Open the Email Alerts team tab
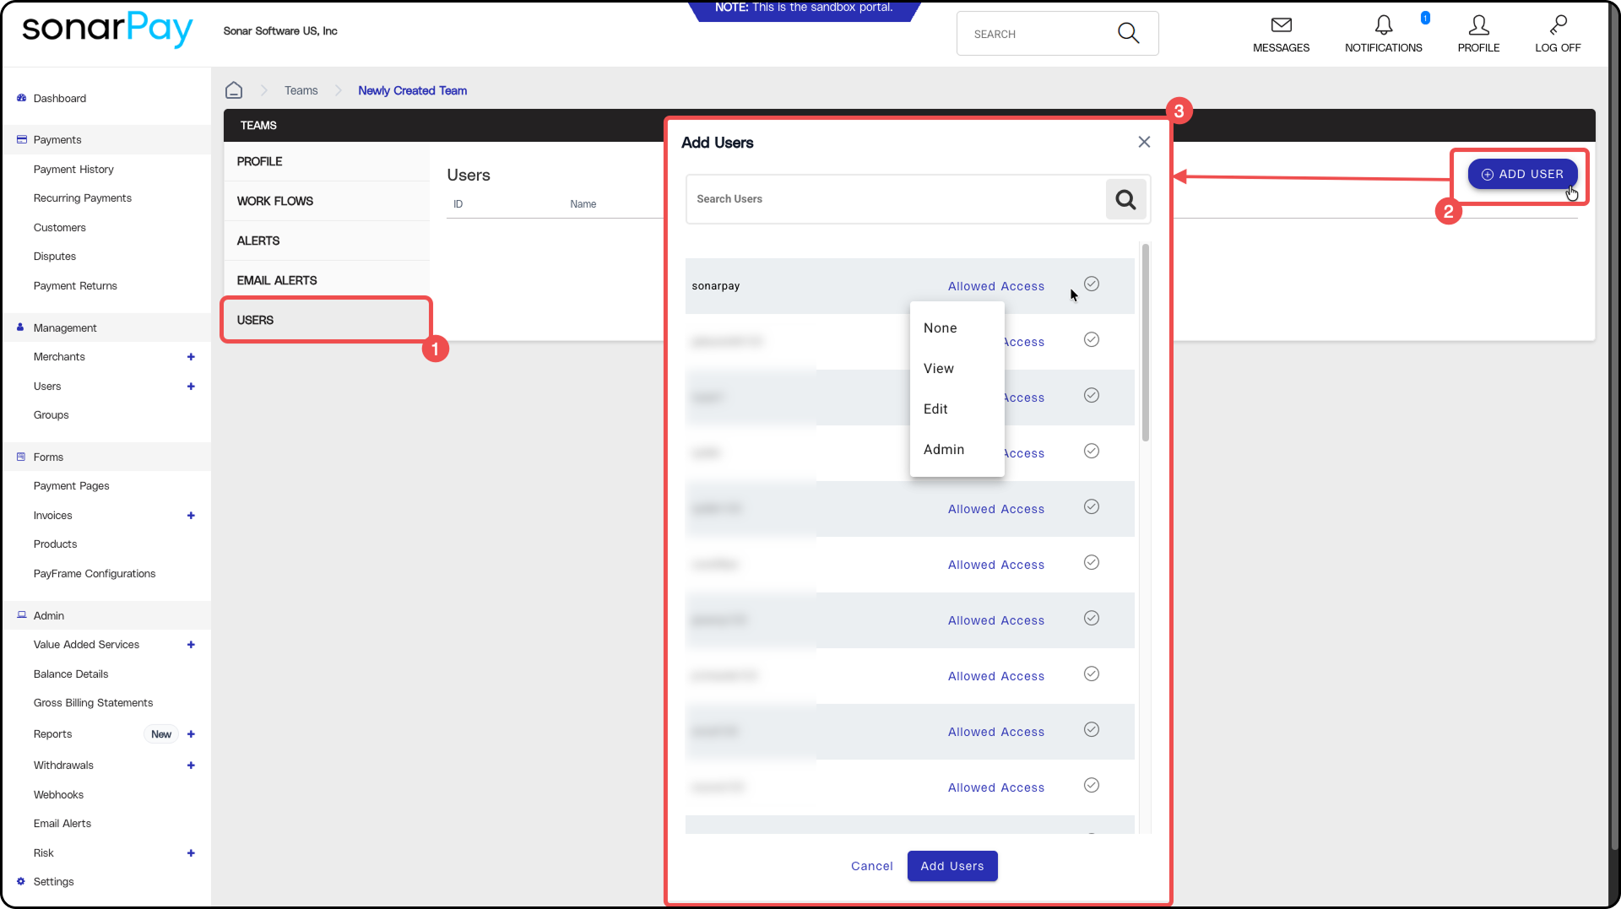The width and height of the screenshot is (1621, 909). coord(327,280)
